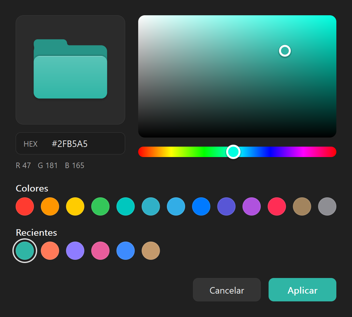
Task: Click the Cancelar button
Action: click(x=227, y=290)
